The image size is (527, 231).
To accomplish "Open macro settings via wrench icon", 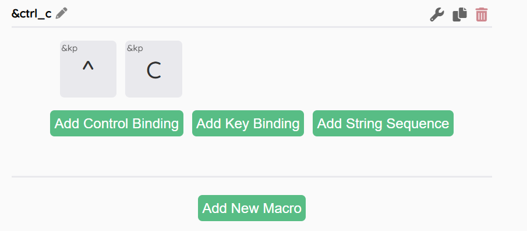I will pyautogui.click(x=437, y=15).
